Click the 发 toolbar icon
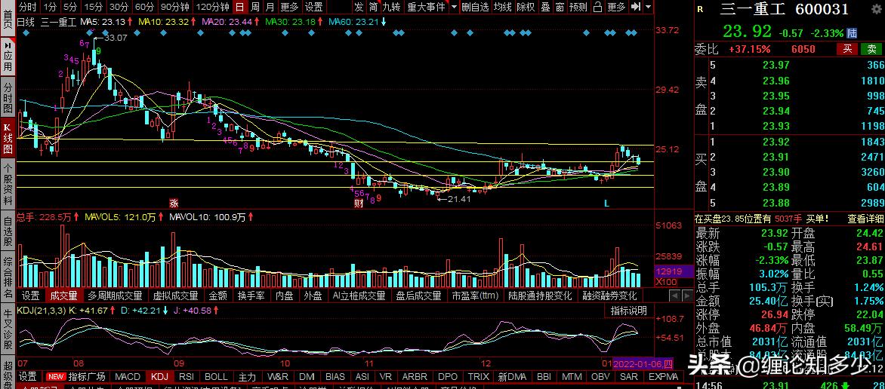The width and height of the screenshot is (885, 389). click(x=359, y=7)
